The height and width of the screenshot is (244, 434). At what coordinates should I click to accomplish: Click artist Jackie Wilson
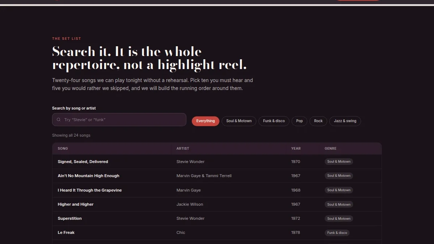[x=190, y=204]
